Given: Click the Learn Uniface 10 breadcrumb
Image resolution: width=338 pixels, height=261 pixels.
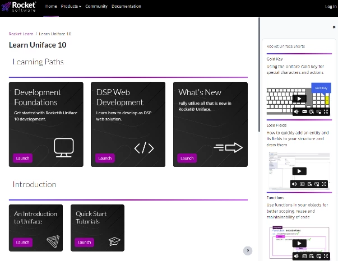Looking at the screenshot, I should click(x=55, y=34).
